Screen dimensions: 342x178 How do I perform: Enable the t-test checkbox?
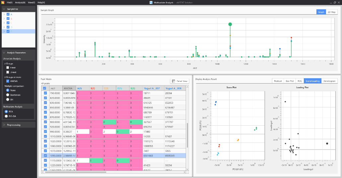coord(8,67)
